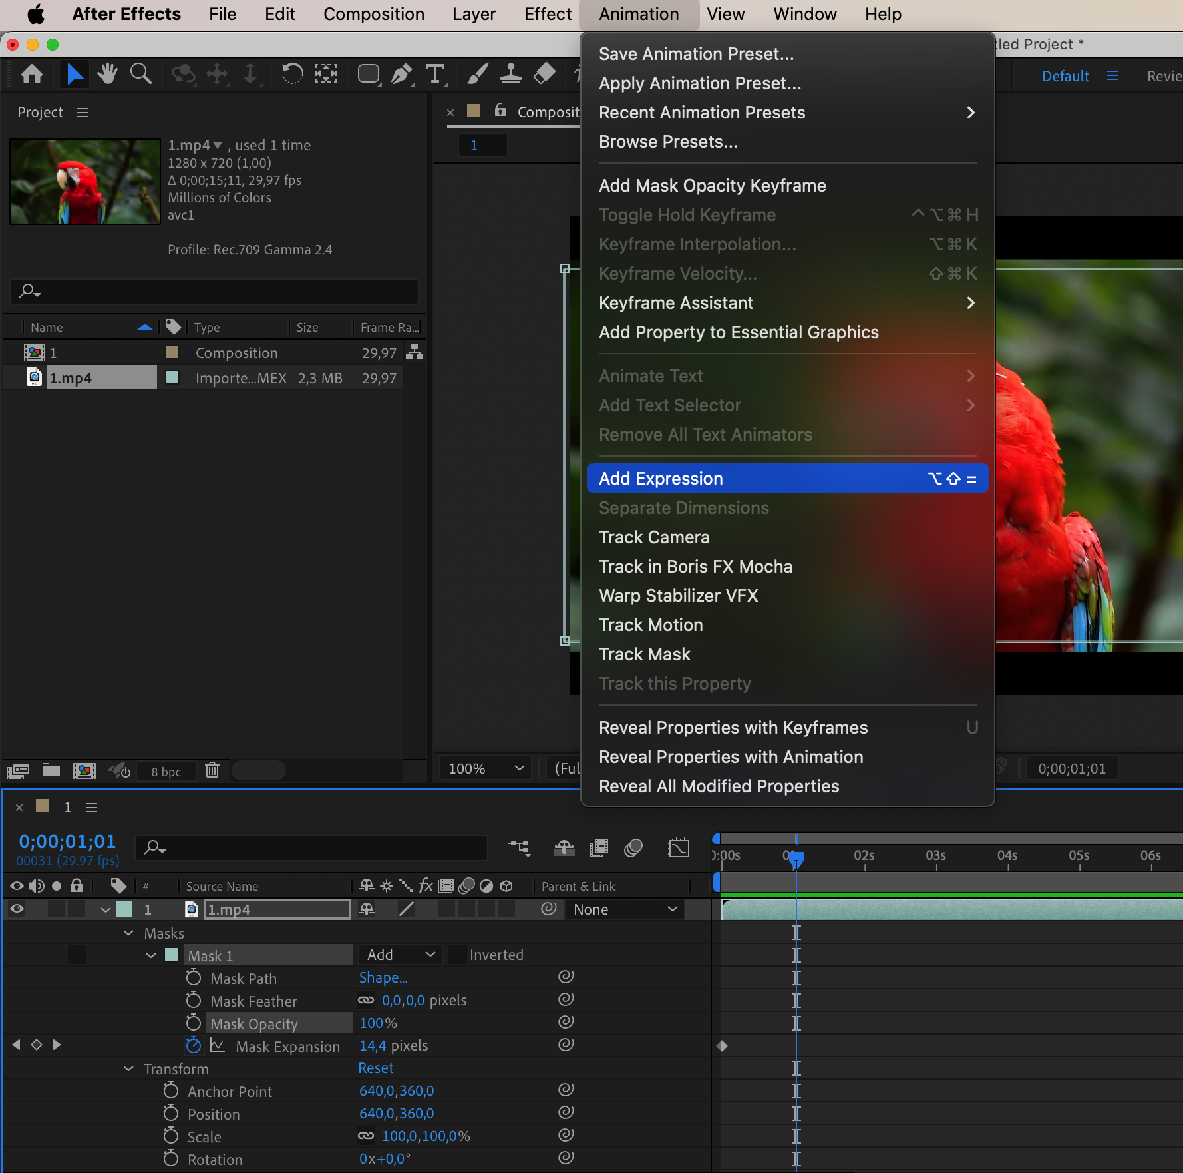Viewport: 1183px width, 1173px height.
Task: Collapse layer 1.mp4 twirl arrow
Action: pos(106,909)
